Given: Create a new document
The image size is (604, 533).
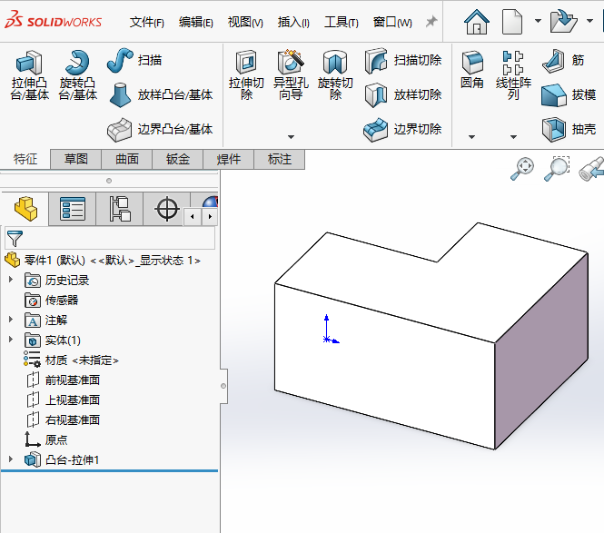Looking at the screenshot, I should [x=512, y=22].
